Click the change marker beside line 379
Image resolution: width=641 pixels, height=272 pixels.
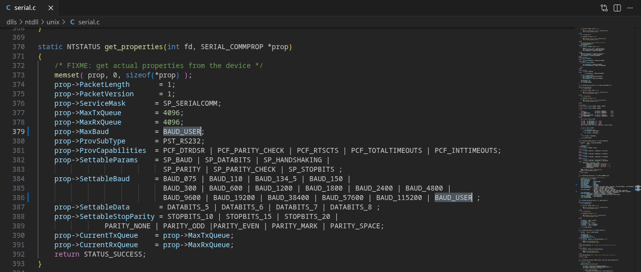29,132
